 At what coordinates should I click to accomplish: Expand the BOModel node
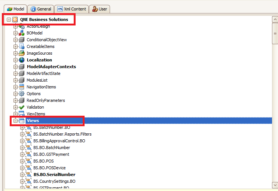coord(15,33)
